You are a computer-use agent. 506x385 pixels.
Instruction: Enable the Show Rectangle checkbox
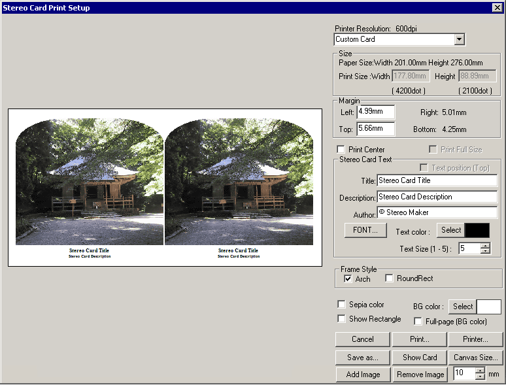point(341,319)
